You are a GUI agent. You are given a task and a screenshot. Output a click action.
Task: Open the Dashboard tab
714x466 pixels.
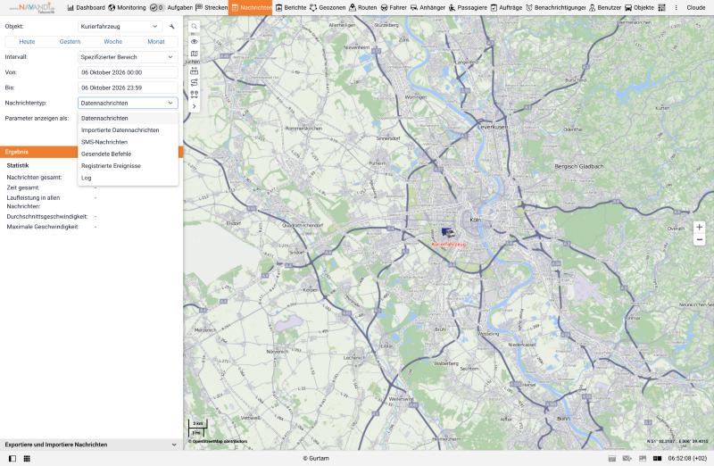coord(86,8)
